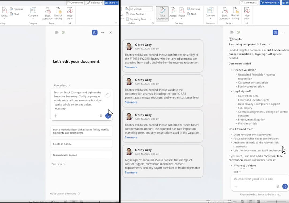Close the left Copilot pane

coord(110,33)
